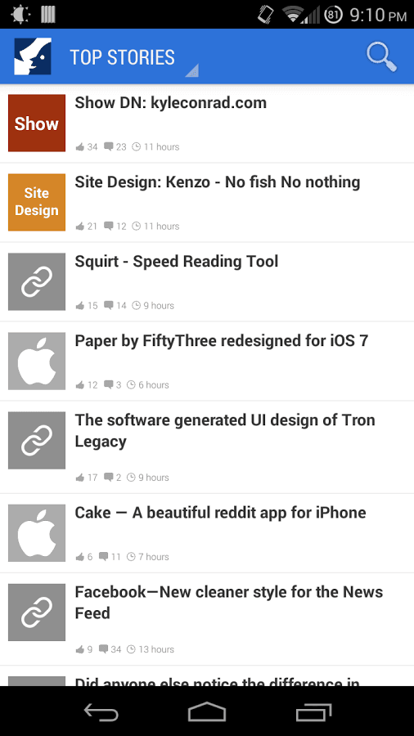
Task: Click Apple icon beside Paper by FiftyThree
Action: tap(37, 361)
